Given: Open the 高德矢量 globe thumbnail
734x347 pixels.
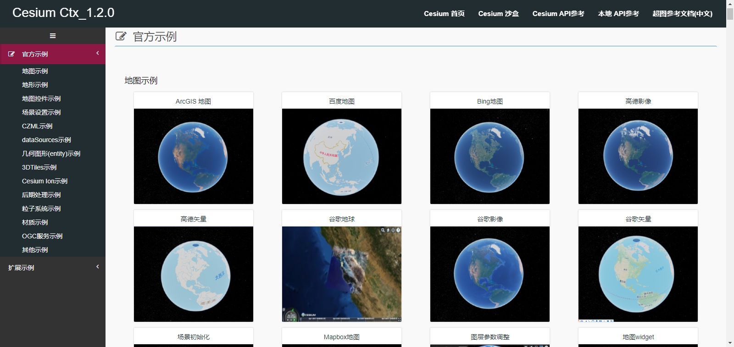Looking at the screenshot, I should click(194, 274).
